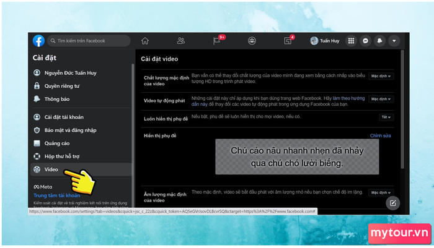Go to the Home feed icon
Viewport: 434px width, 248px height.
click(x=145, y=41)
